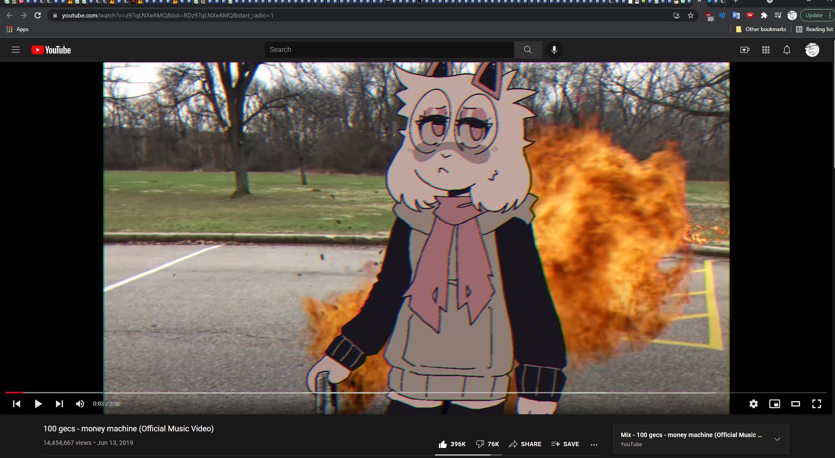Enter full screen mode
Screen dimensions: 835x458
(x=816, y=404)
